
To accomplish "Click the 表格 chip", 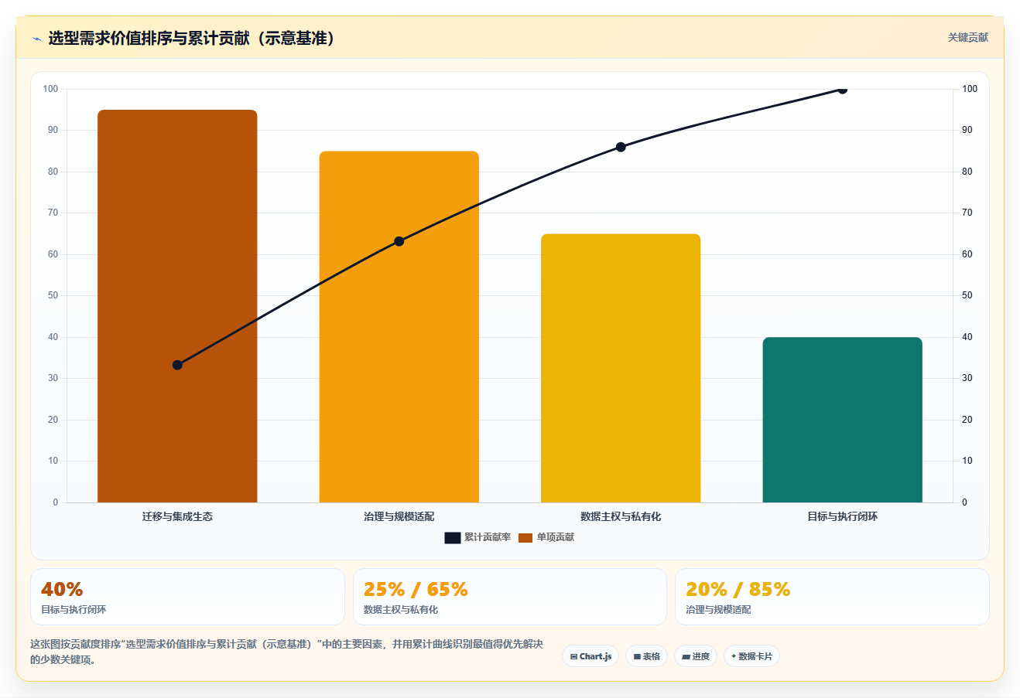I will [x=647, y=656].
